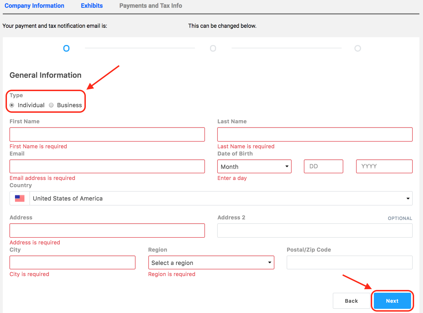Open the Exhibits tab
423x313 pixels.
pos(92,6)
